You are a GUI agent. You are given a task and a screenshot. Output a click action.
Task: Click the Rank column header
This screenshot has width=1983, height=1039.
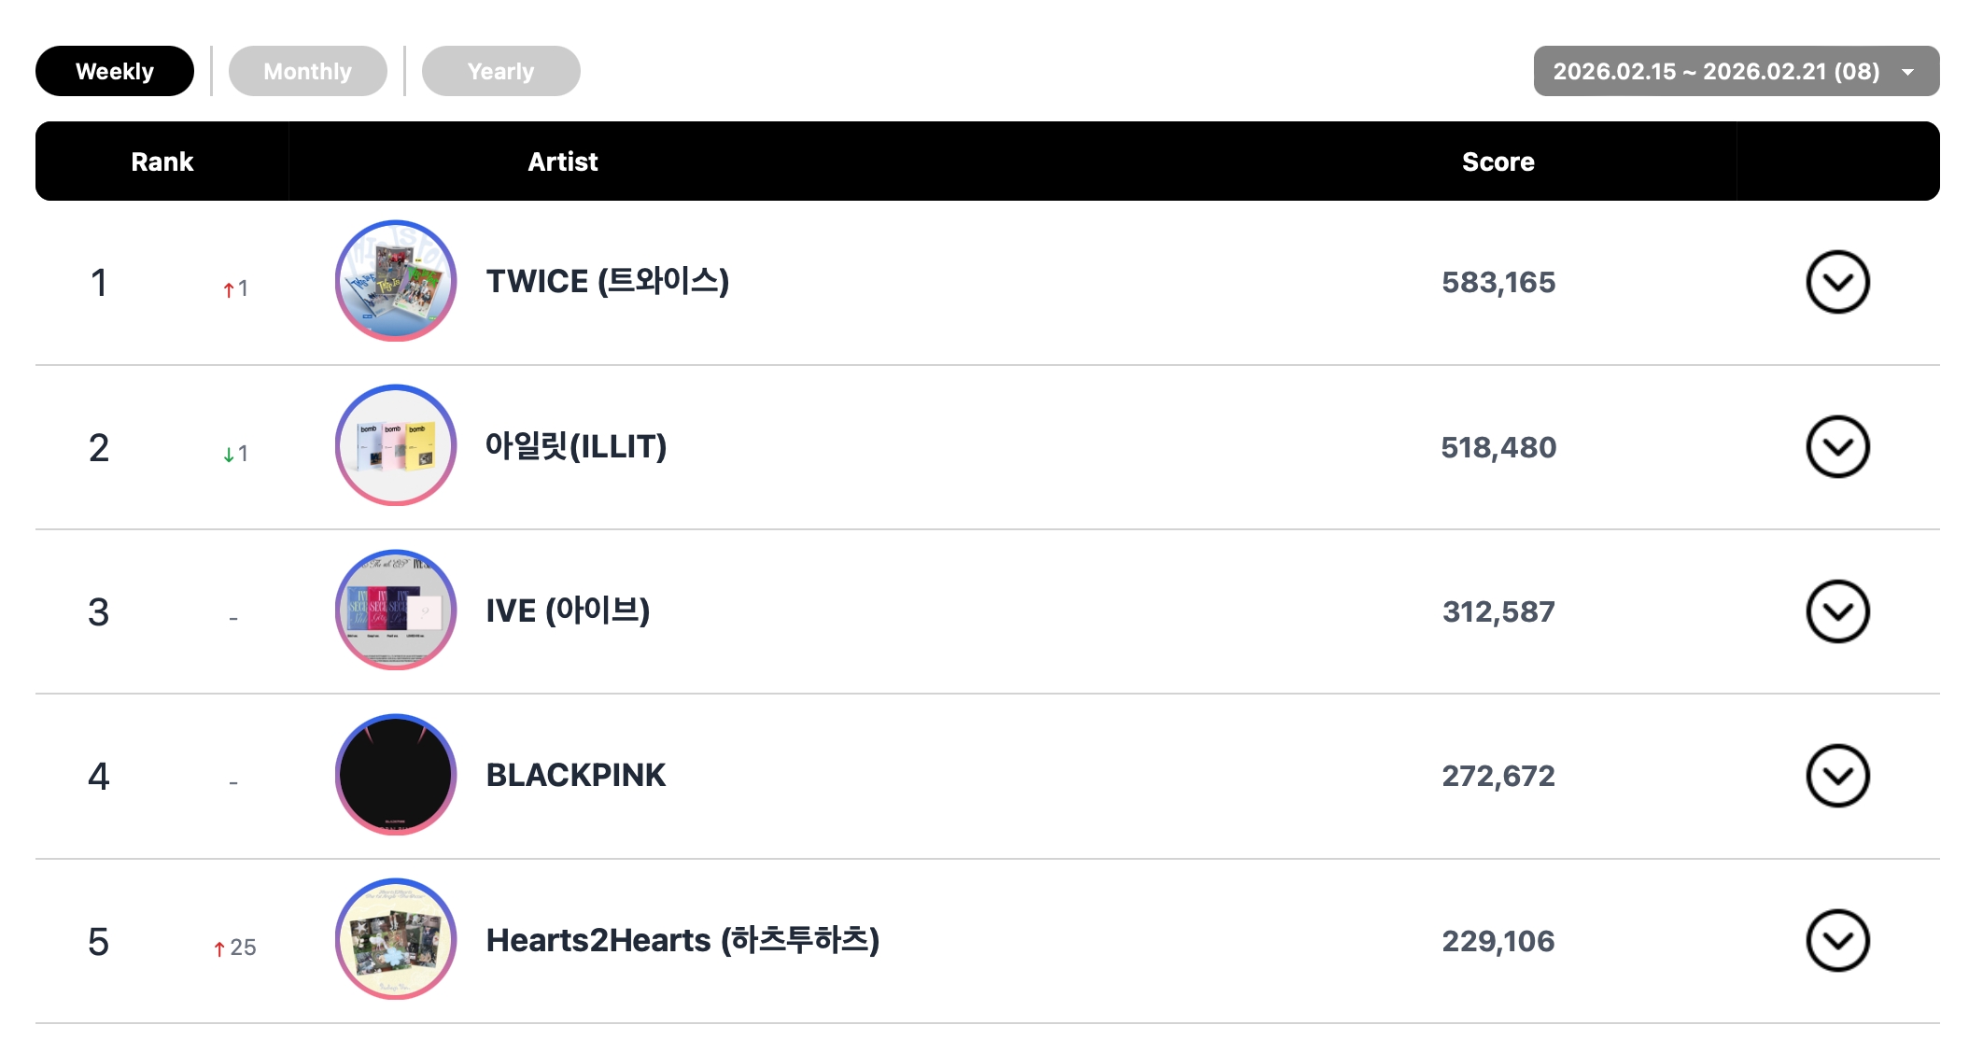[162, 161]
